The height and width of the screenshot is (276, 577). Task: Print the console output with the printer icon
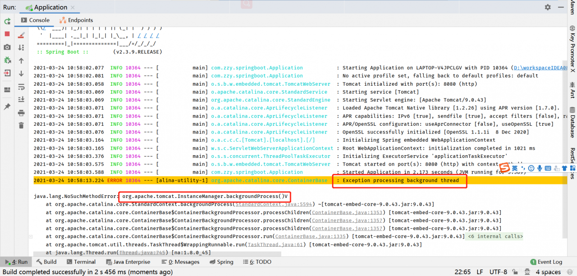(x=21, y=112)
